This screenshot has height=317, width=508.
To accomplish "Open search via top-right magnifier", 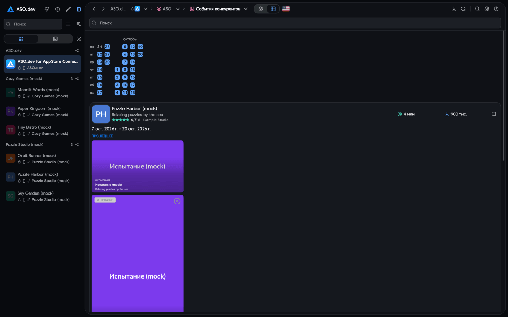I will [477, 9].
